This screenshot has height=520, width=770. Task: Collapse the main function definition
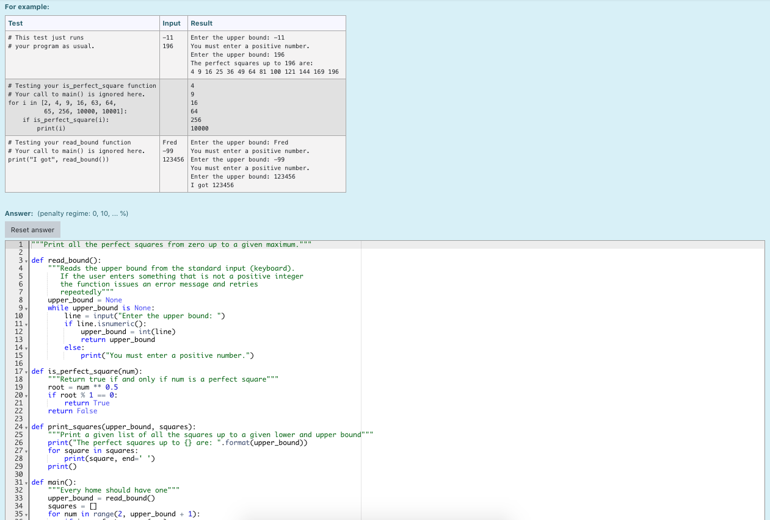(27, 482)
